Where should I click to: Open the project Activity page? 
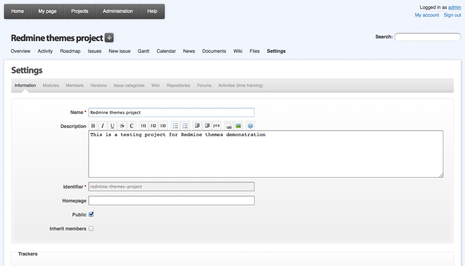point(45,51)
